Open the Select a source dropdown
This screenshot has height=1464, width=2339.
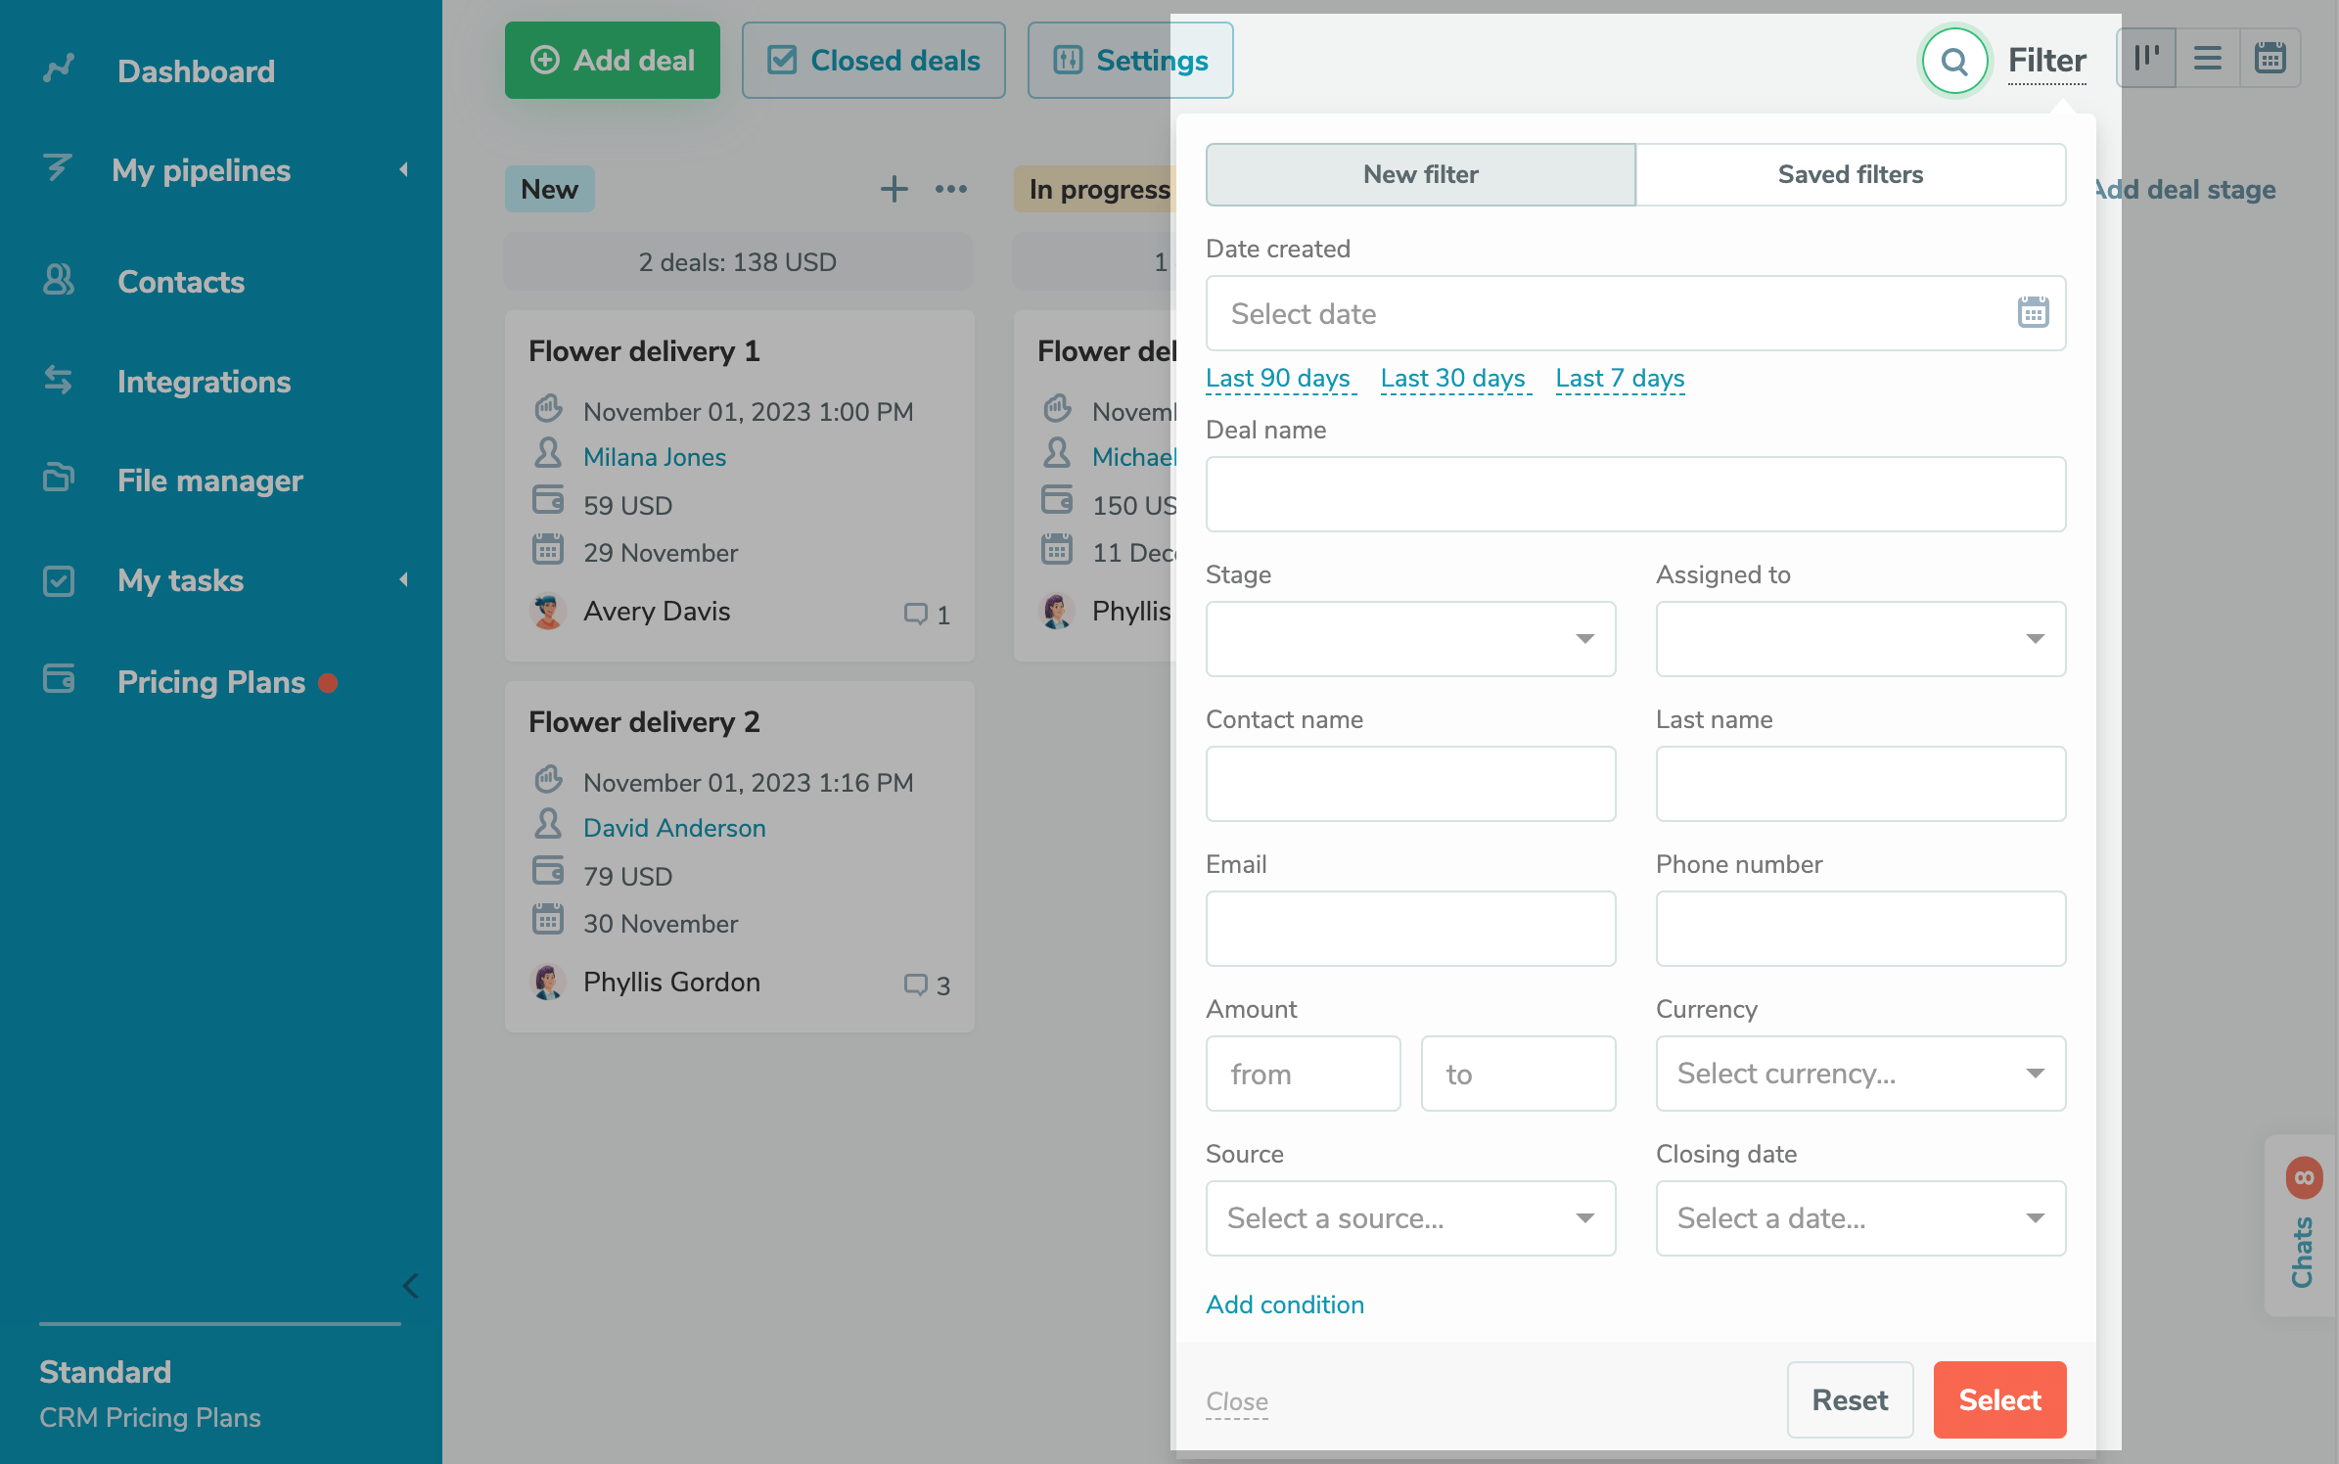tap(1410, 1218)
